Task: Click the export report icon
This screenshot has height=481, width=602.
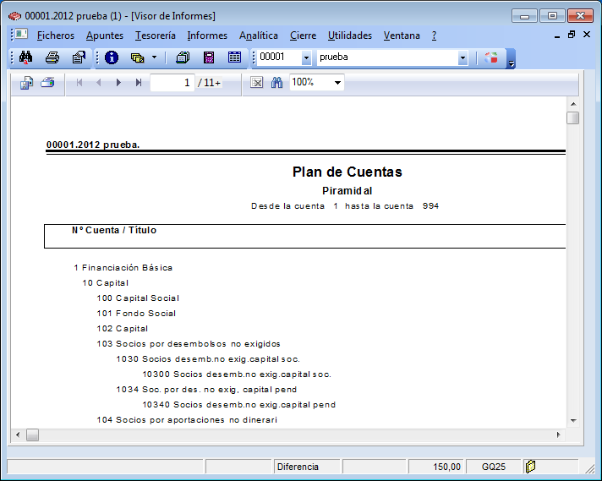Action: (27, 82)
